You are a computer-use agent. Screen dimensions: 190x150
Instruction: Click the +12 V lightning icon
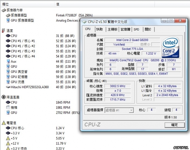pos(8,143)
